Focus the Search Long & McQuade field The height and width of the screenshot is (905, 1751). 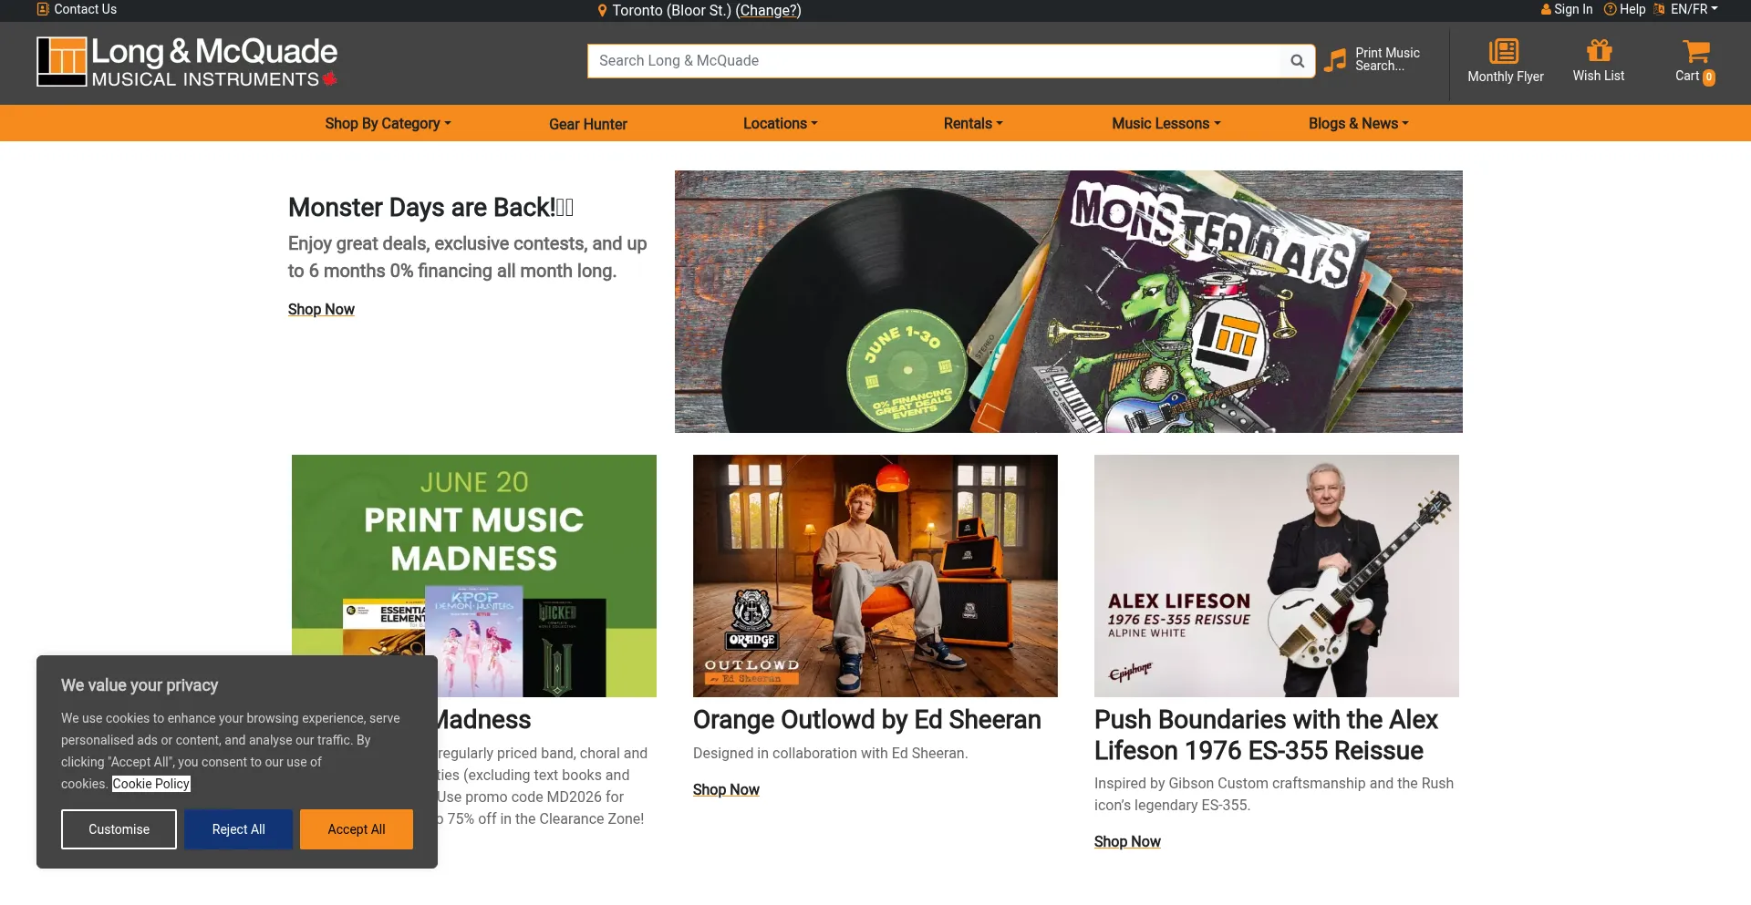934,61
